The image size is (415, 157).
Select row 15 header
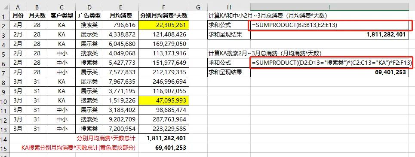coord(5,148)
